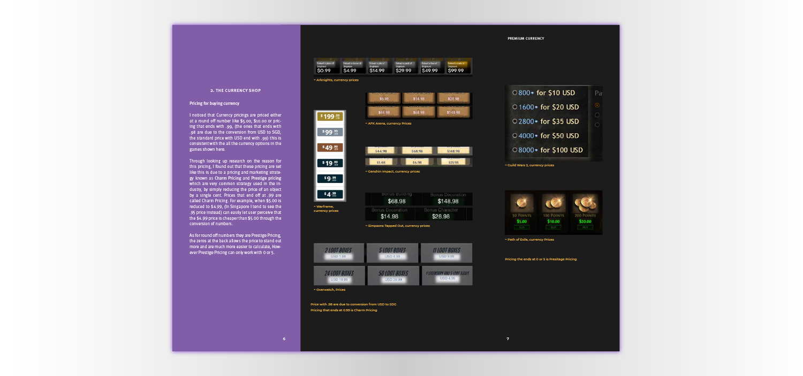Click the 200 Points coin pile icon

tap(585, 204)
